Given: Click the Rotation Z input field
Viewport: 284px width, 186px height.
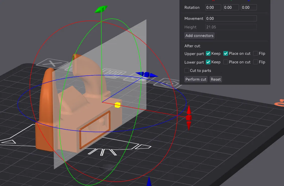Looking at the screenshot, I should tap(249, 8).
